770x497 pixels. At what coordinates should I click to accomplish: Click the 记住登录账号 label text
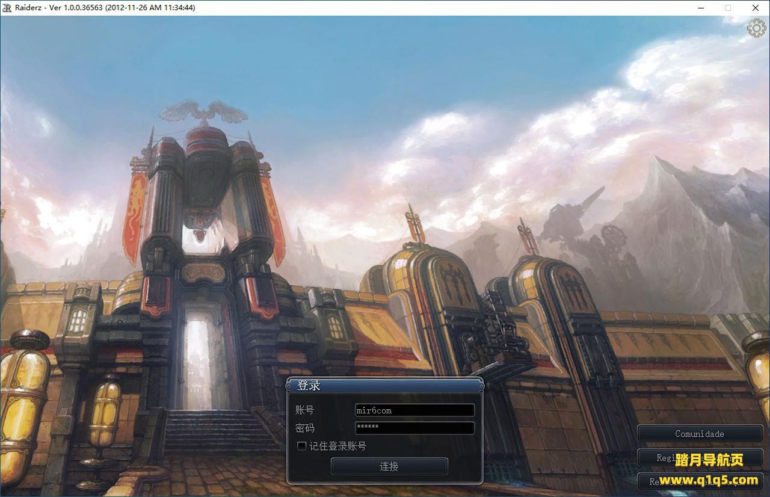click(x=337, y=446)
